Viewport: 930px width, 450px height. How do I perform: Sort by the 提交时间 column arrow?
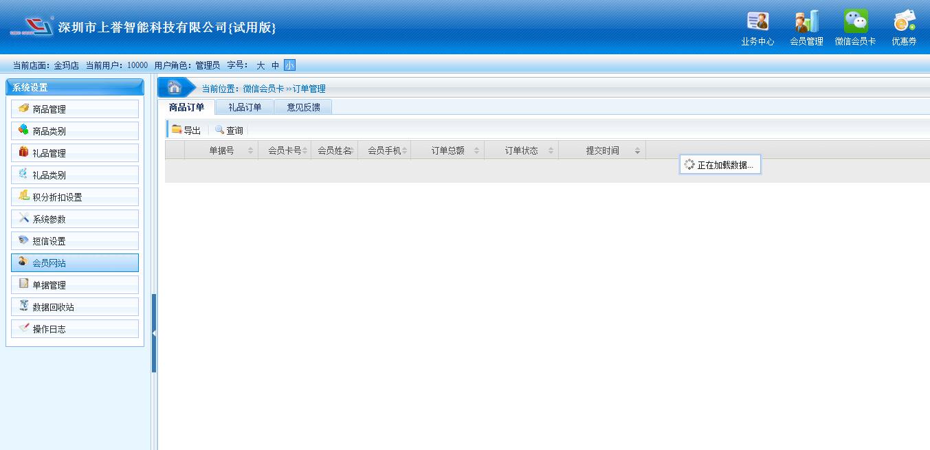click(x=638, y=150)
